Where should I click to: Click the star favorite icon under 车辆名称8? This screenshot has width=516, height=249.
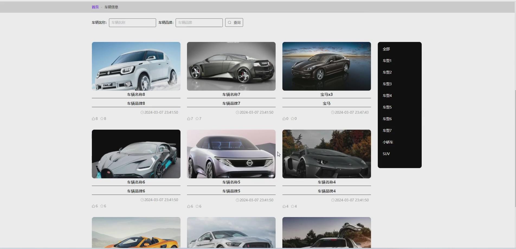102,119
